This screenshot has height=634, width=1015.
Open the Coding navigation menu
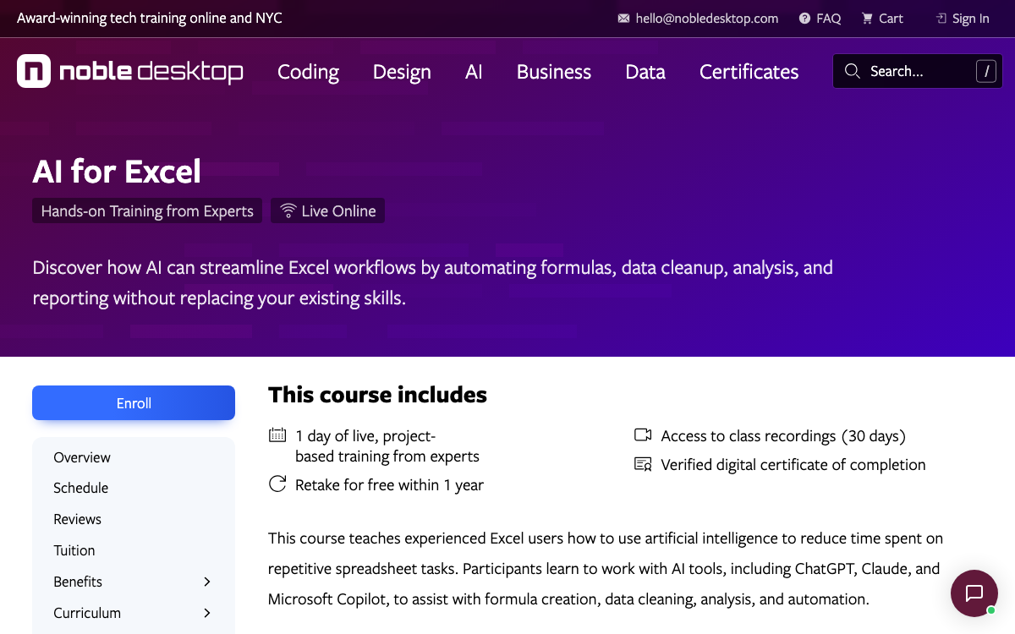[308, 72]
